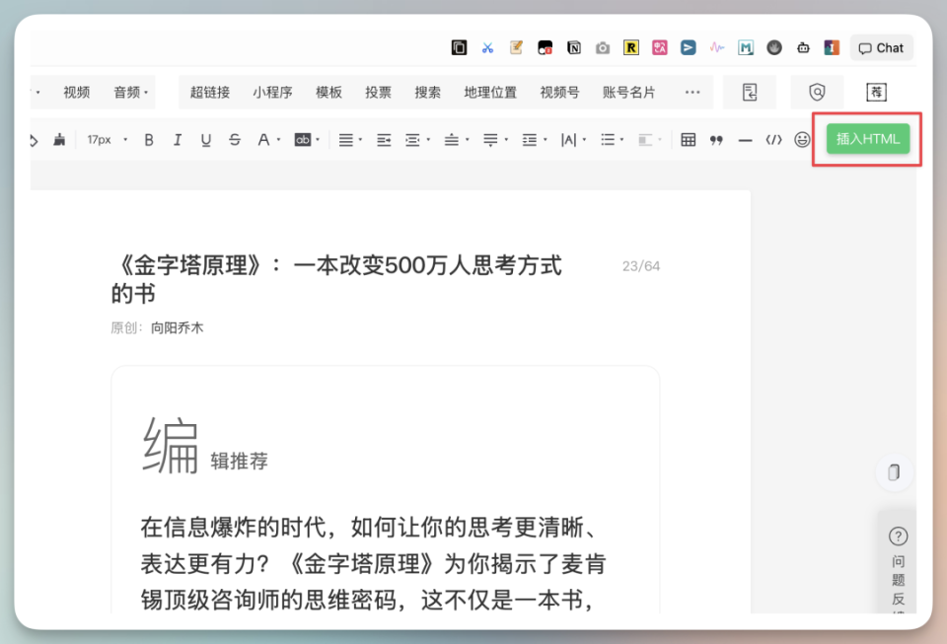Open the space-before-paragraph dropdown

point(456,140)
